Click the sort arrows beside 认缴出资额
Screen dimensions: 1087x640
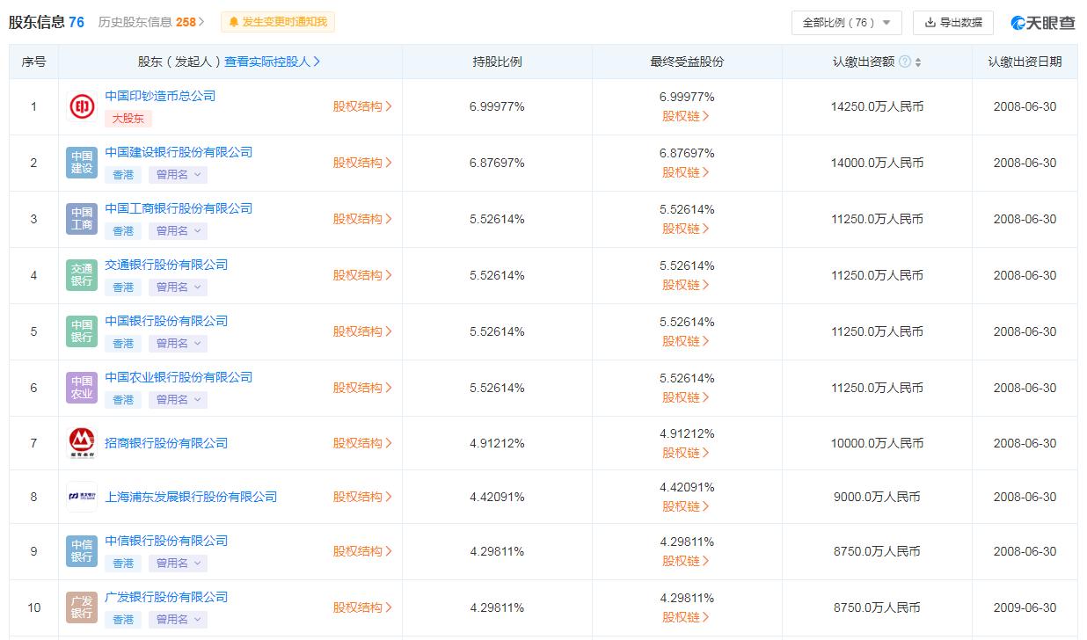[x=916, y=62]
